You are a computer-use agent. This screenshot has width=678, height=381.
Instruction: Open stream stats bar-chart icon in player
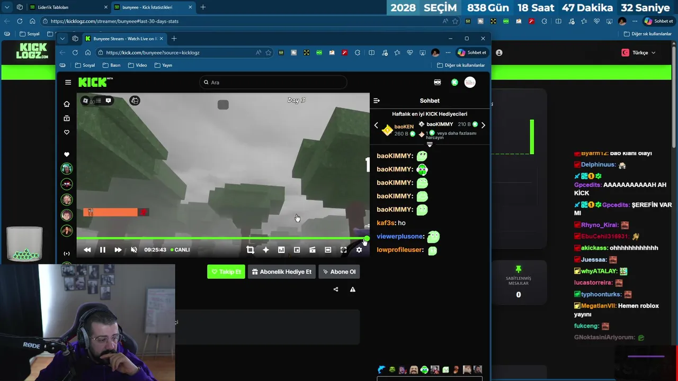tap(281, 250)
